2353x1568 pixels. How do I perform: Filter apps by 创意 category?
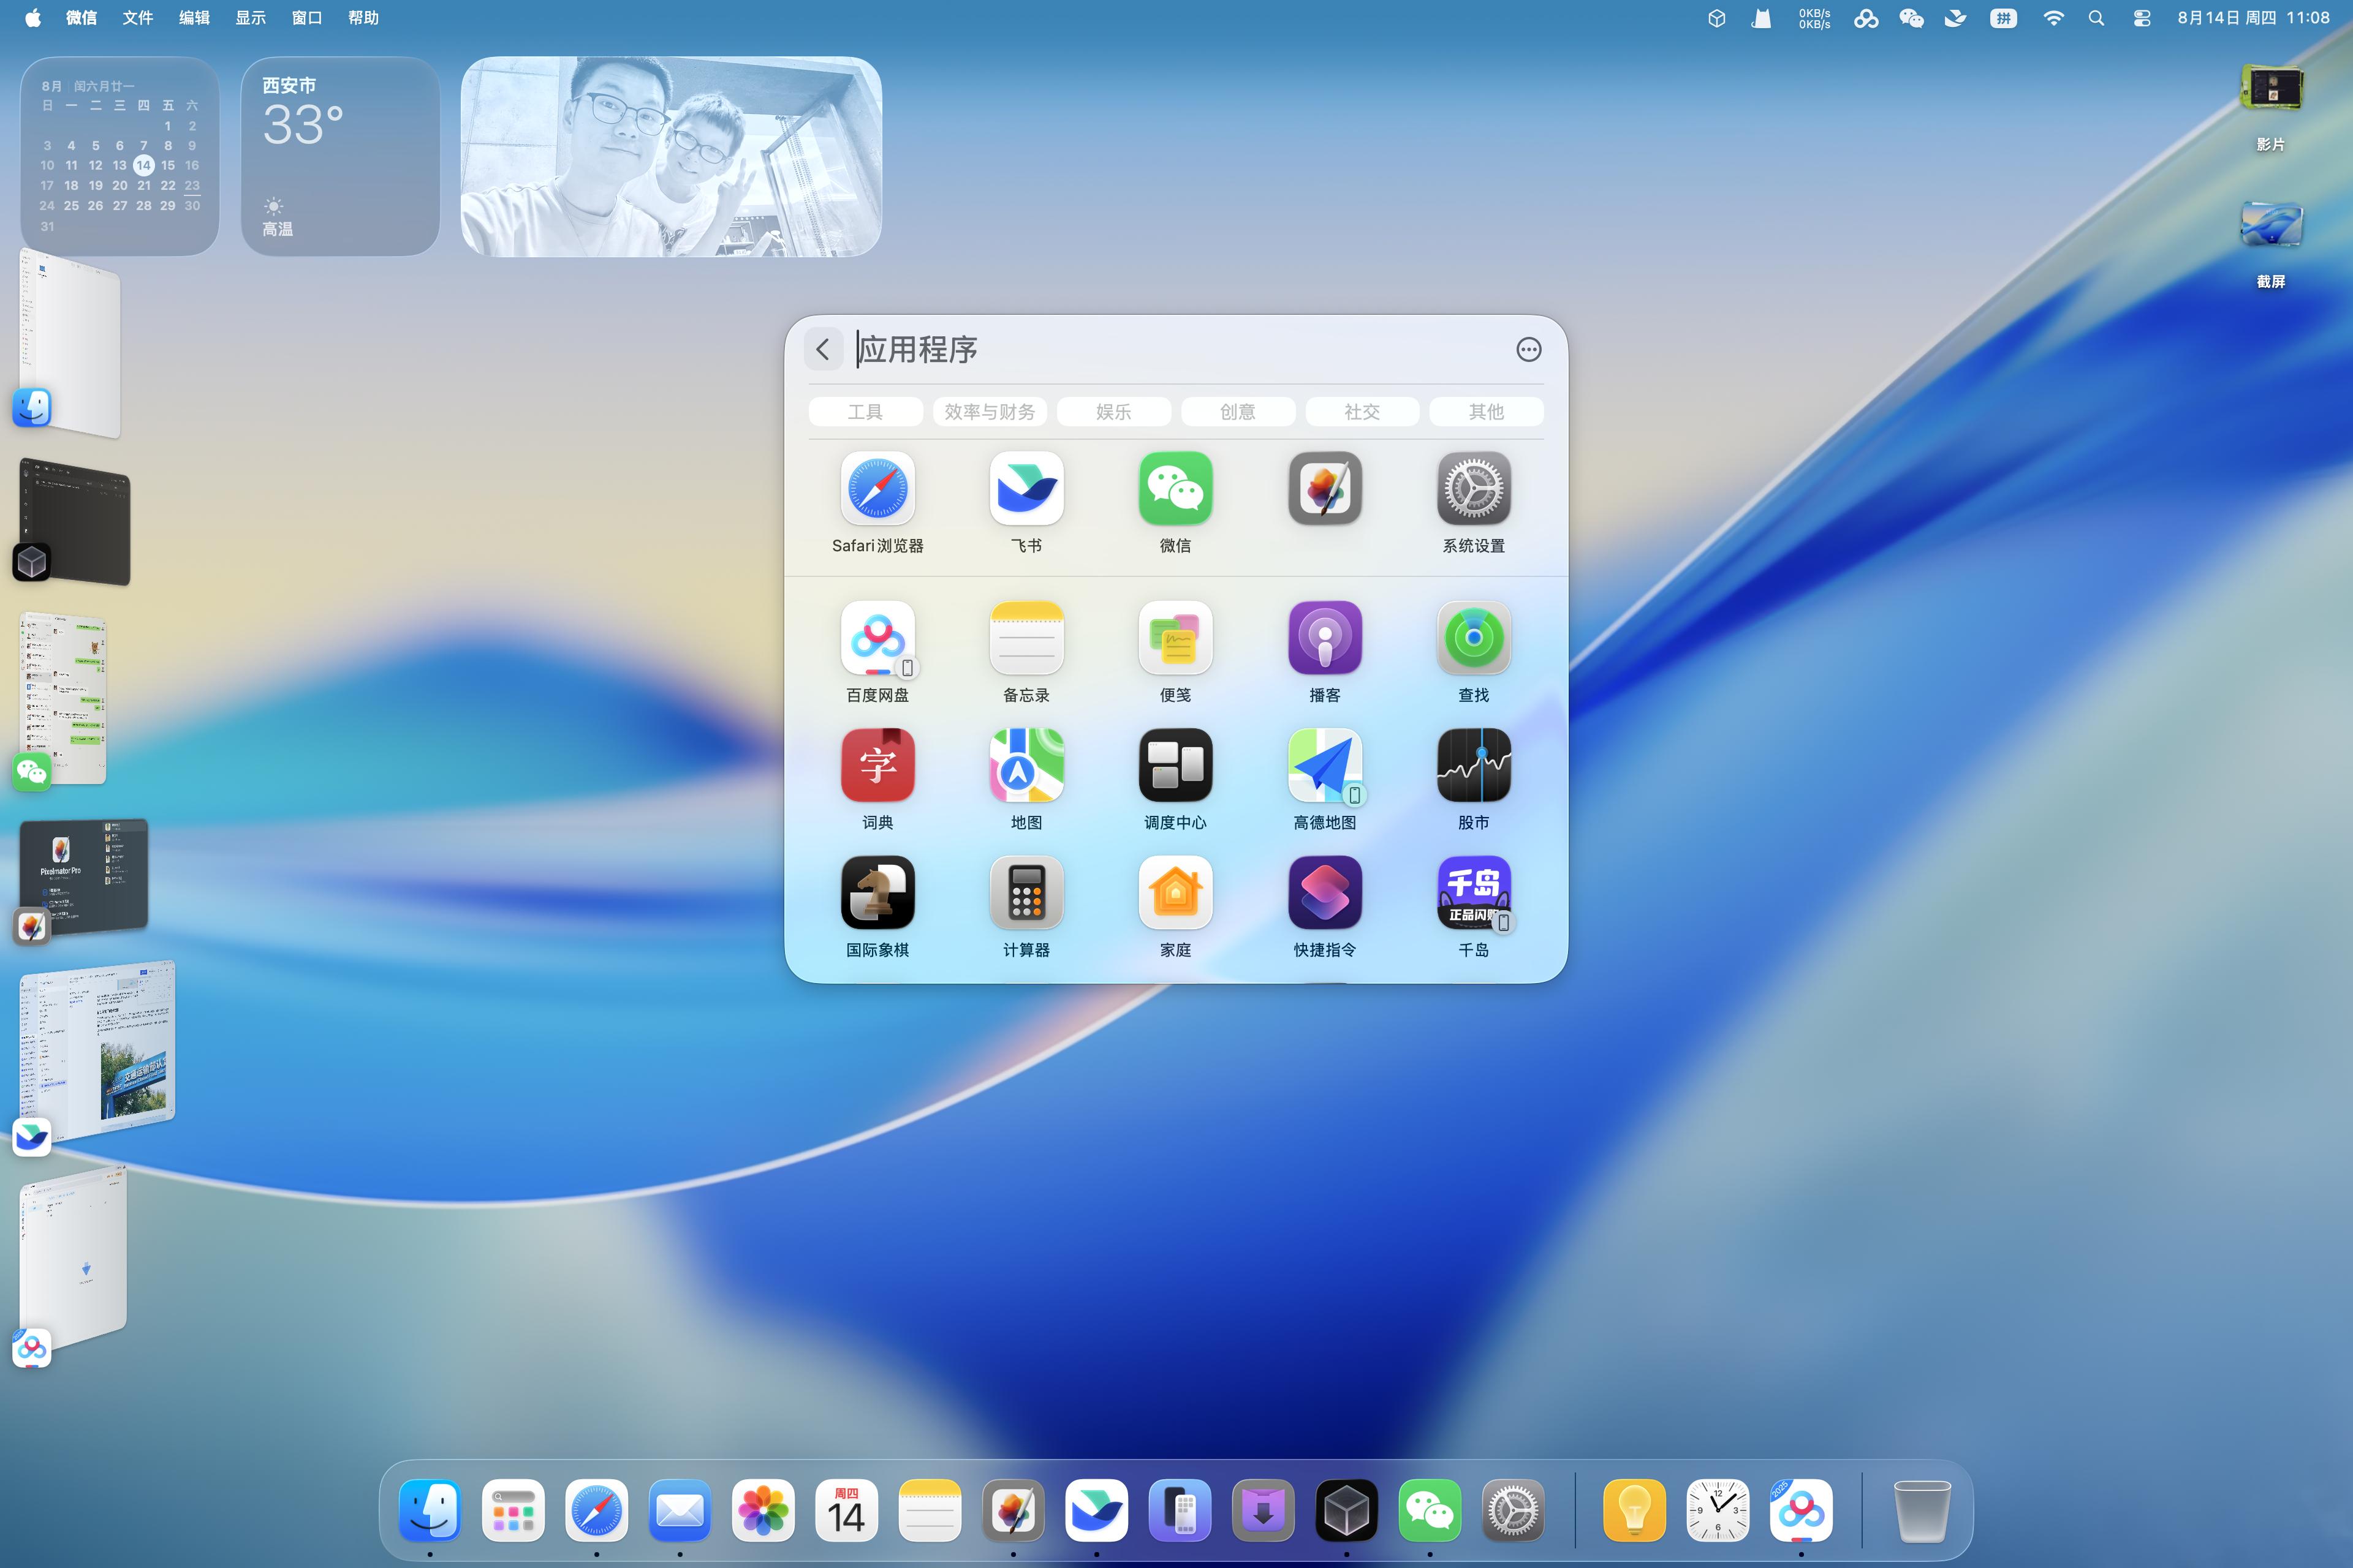1238,412
